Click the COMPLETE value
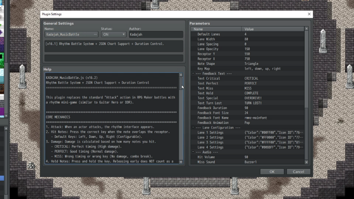This screenshot has width=354, height=199. 251,93
